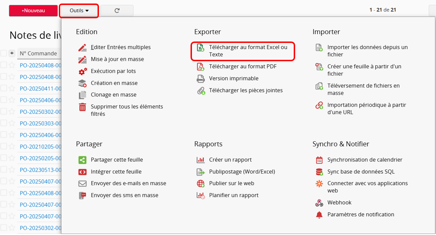
Task: Click the calendar sync icon
Action: coord(319,160)
